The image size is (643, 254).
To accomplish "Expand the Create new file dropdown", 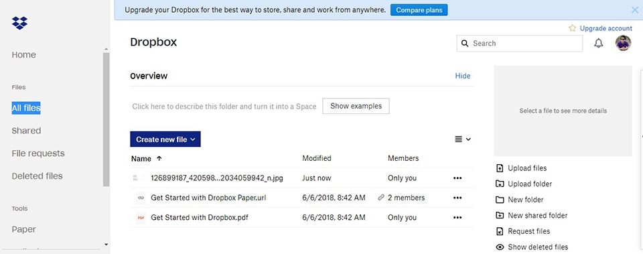I will coord(165,139).
